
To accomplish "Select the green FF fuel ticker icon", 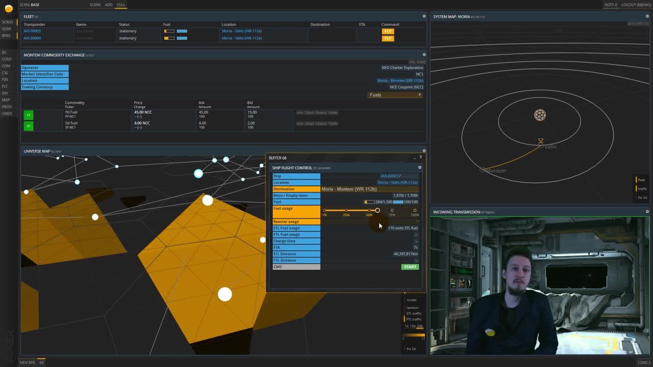I will 29,115.
